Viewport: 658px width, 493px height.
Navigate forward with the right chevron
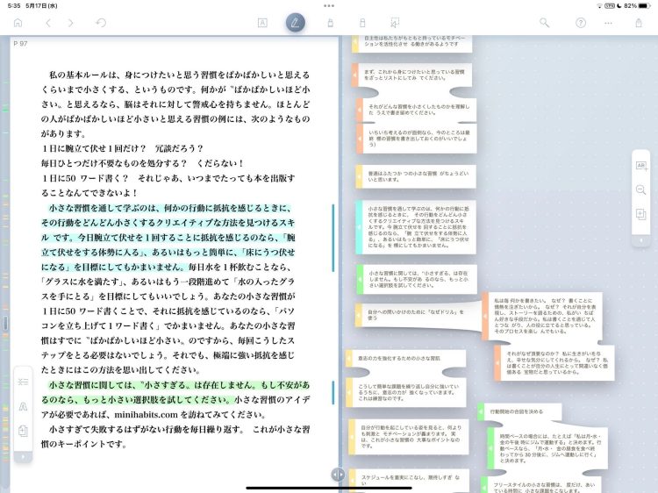click(70, 23)
